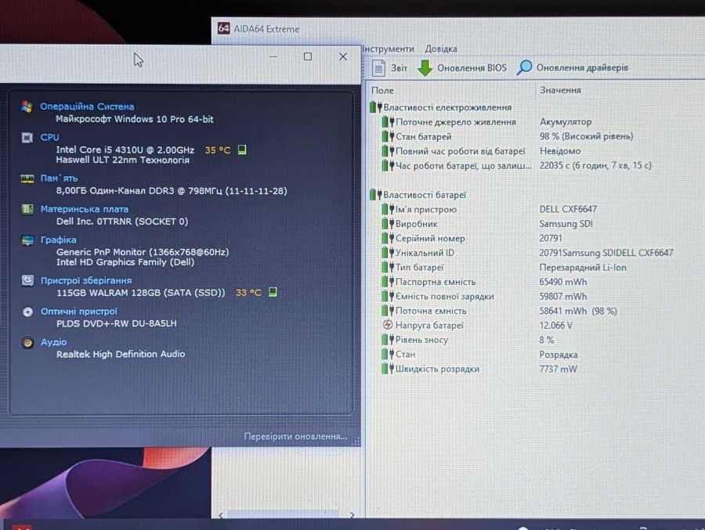The image size is (705, 530).
Task: Click the Перевірити оновлення link
Action: click(x=295, y=436)
